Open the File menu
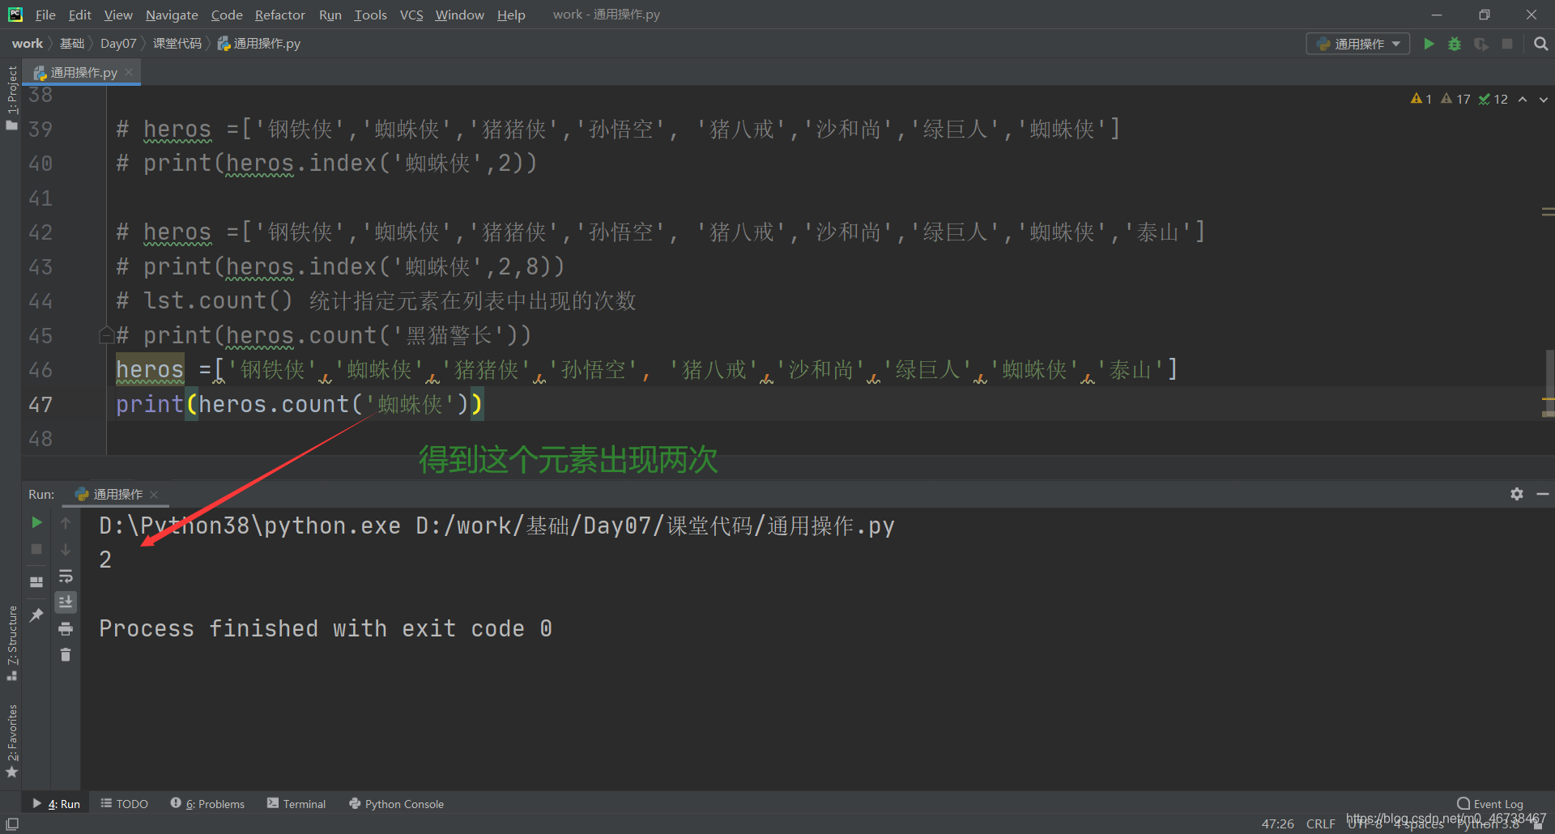The image size is (1555, 834). pos(45,15)
